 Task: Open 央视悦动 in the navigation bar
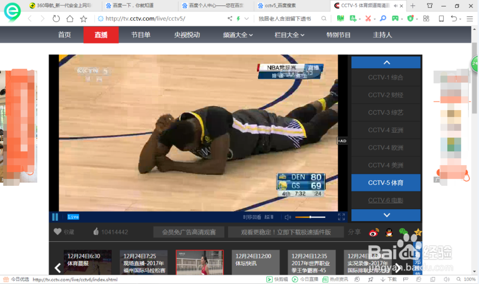coord(187,35)
